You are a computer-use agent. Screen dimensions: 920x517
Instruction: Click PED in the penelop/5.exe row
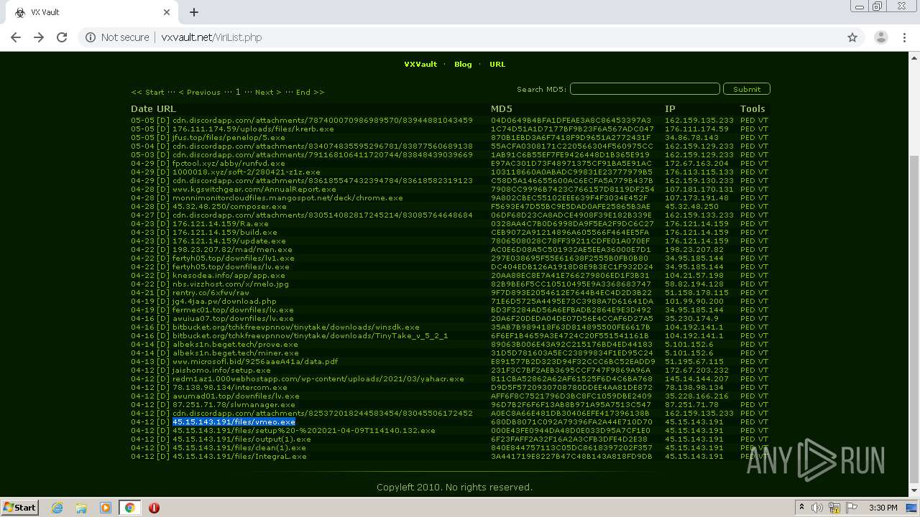click(747, 137)
